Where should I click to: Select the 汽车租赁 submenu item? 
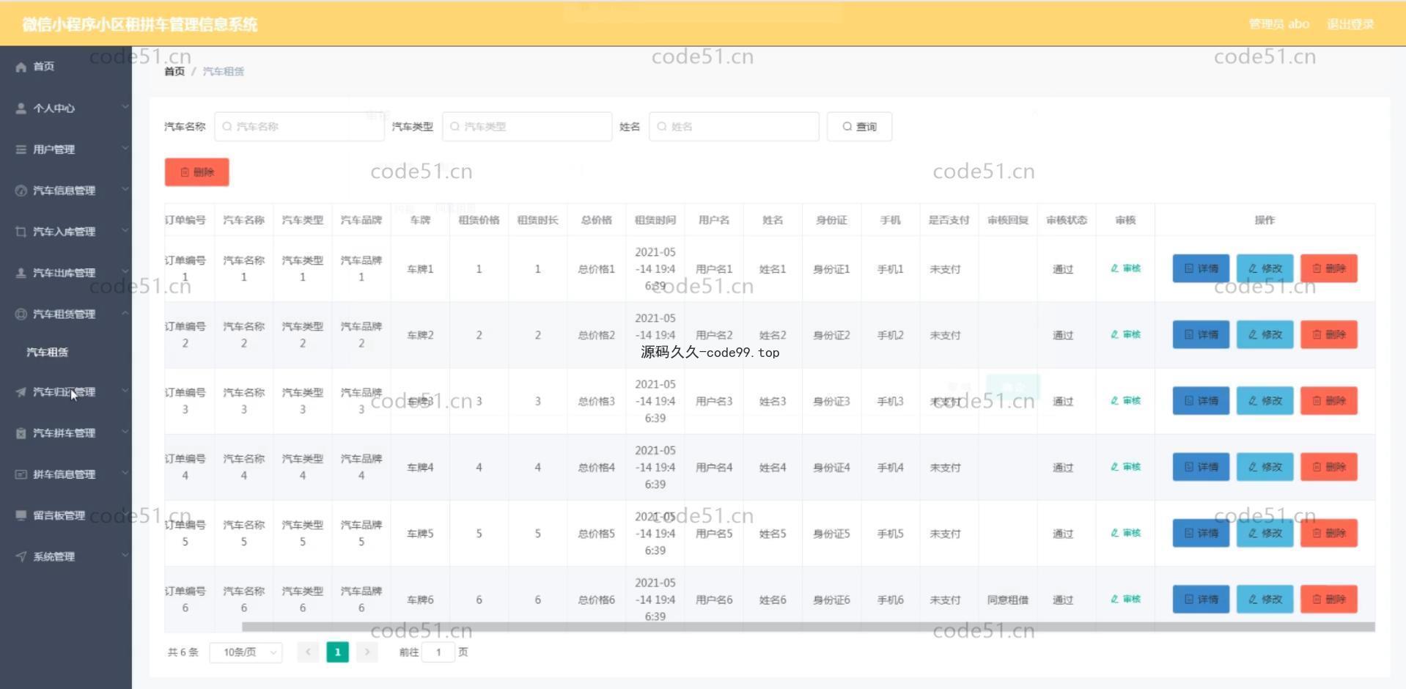coord(66,353)
